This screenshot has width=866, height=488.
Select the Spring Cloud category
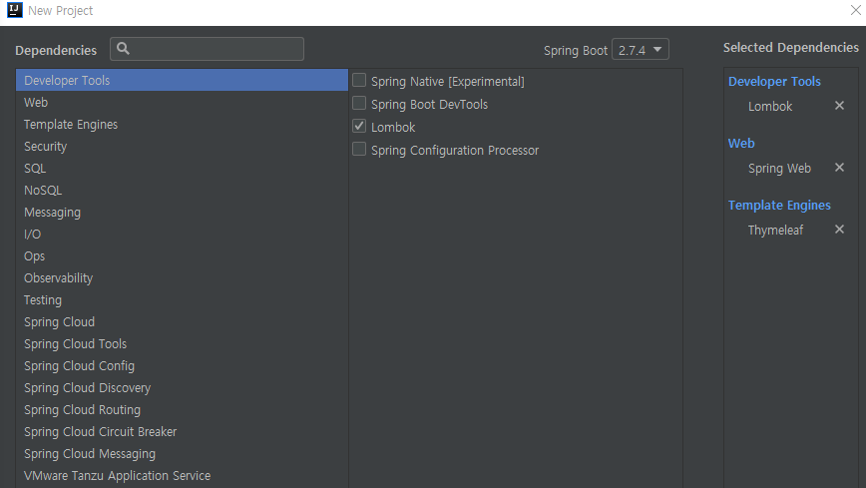click(182, 321)
